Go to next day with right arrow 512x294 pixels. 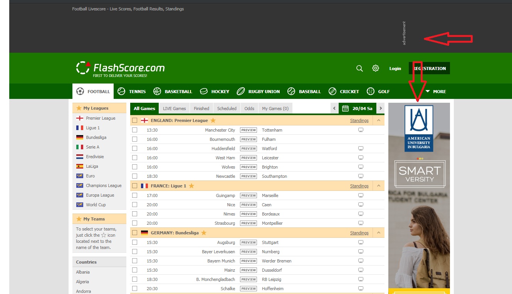(381, 109)
